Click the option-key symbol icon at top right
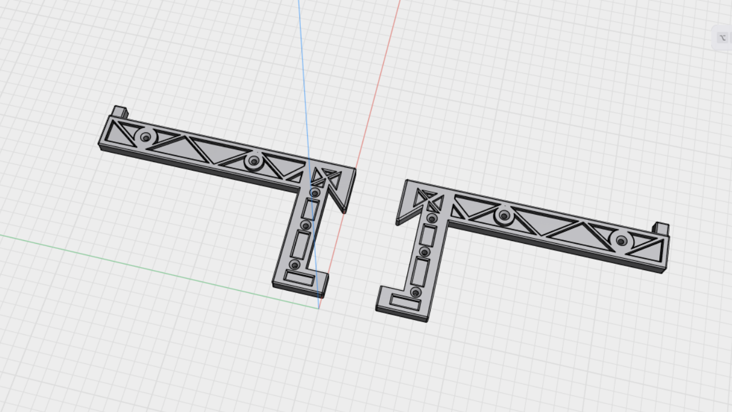 pyautogui.click(x=723, y=38)
